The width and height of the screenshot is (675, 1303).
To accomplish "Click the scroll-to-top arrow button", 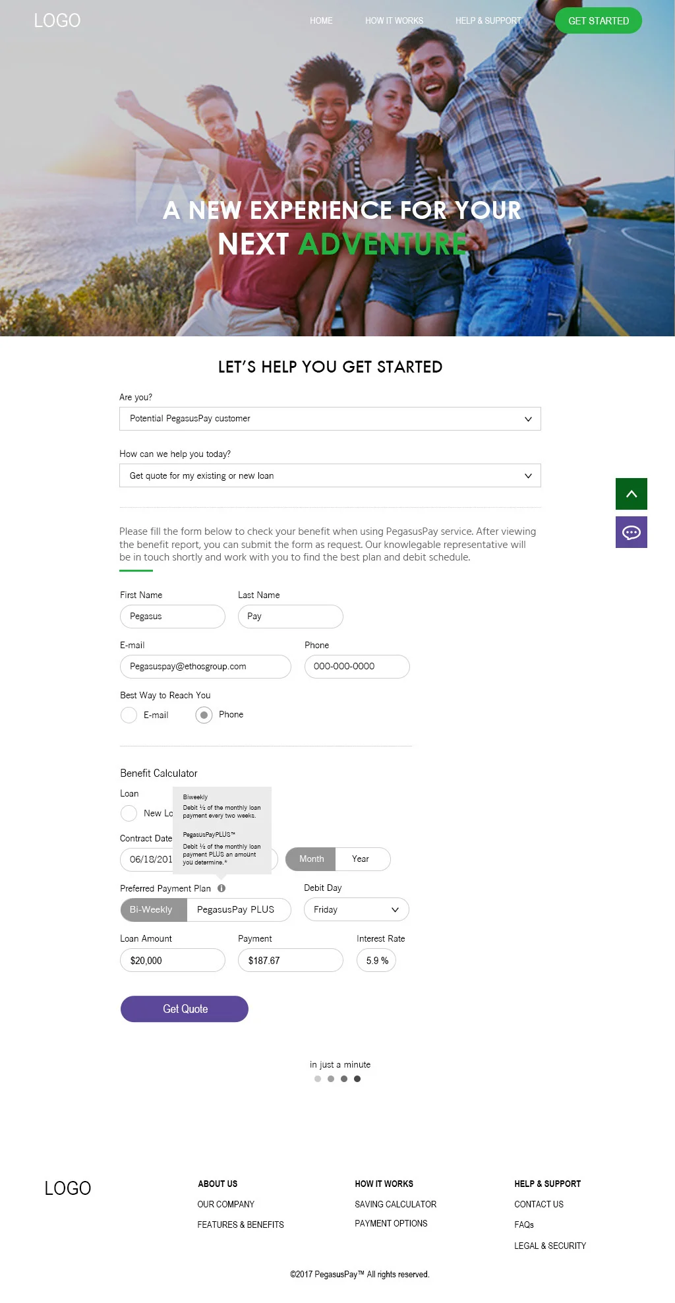I will coord(631,494).
